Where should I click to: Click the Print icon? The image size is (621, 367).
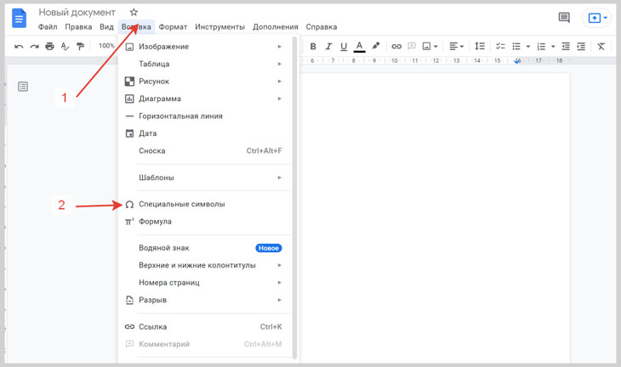point(49,46)
